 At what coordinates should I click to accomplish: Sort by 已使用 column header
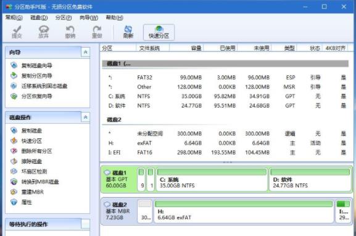(220, 48)
